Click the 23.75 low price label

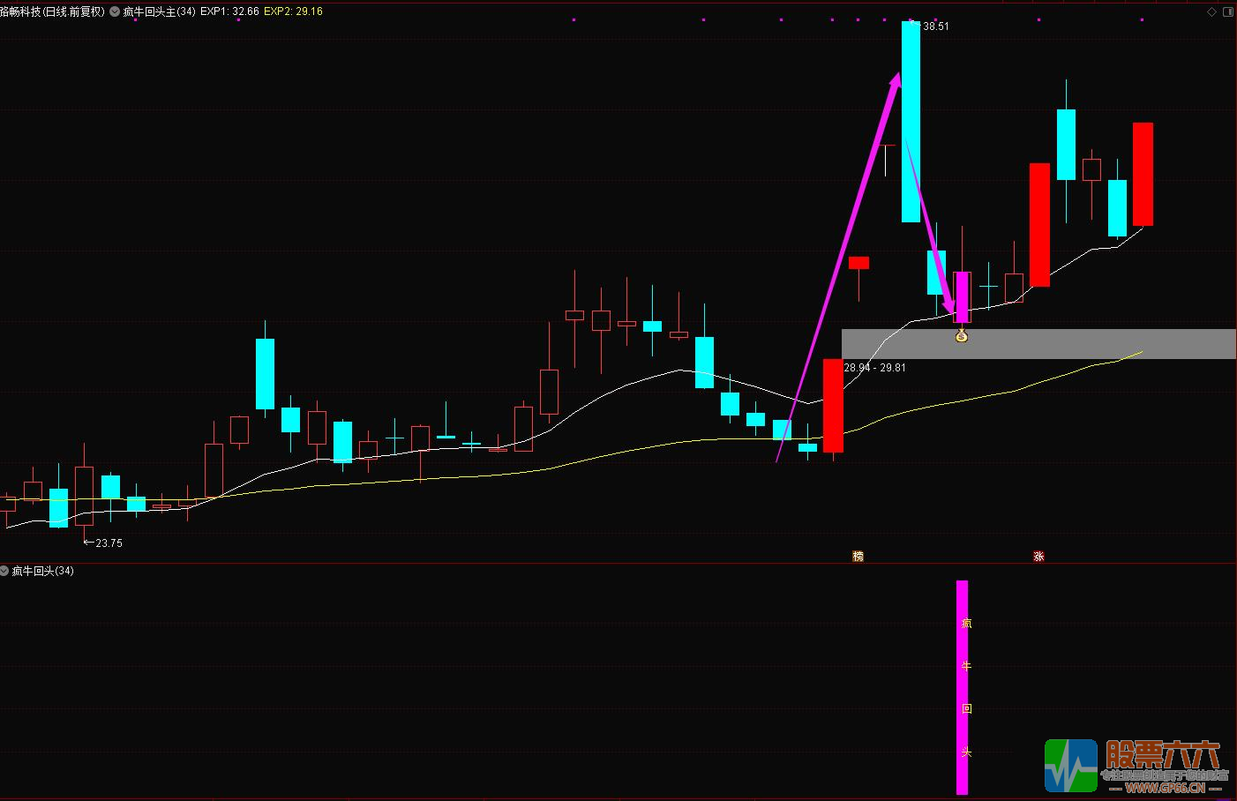108,543
